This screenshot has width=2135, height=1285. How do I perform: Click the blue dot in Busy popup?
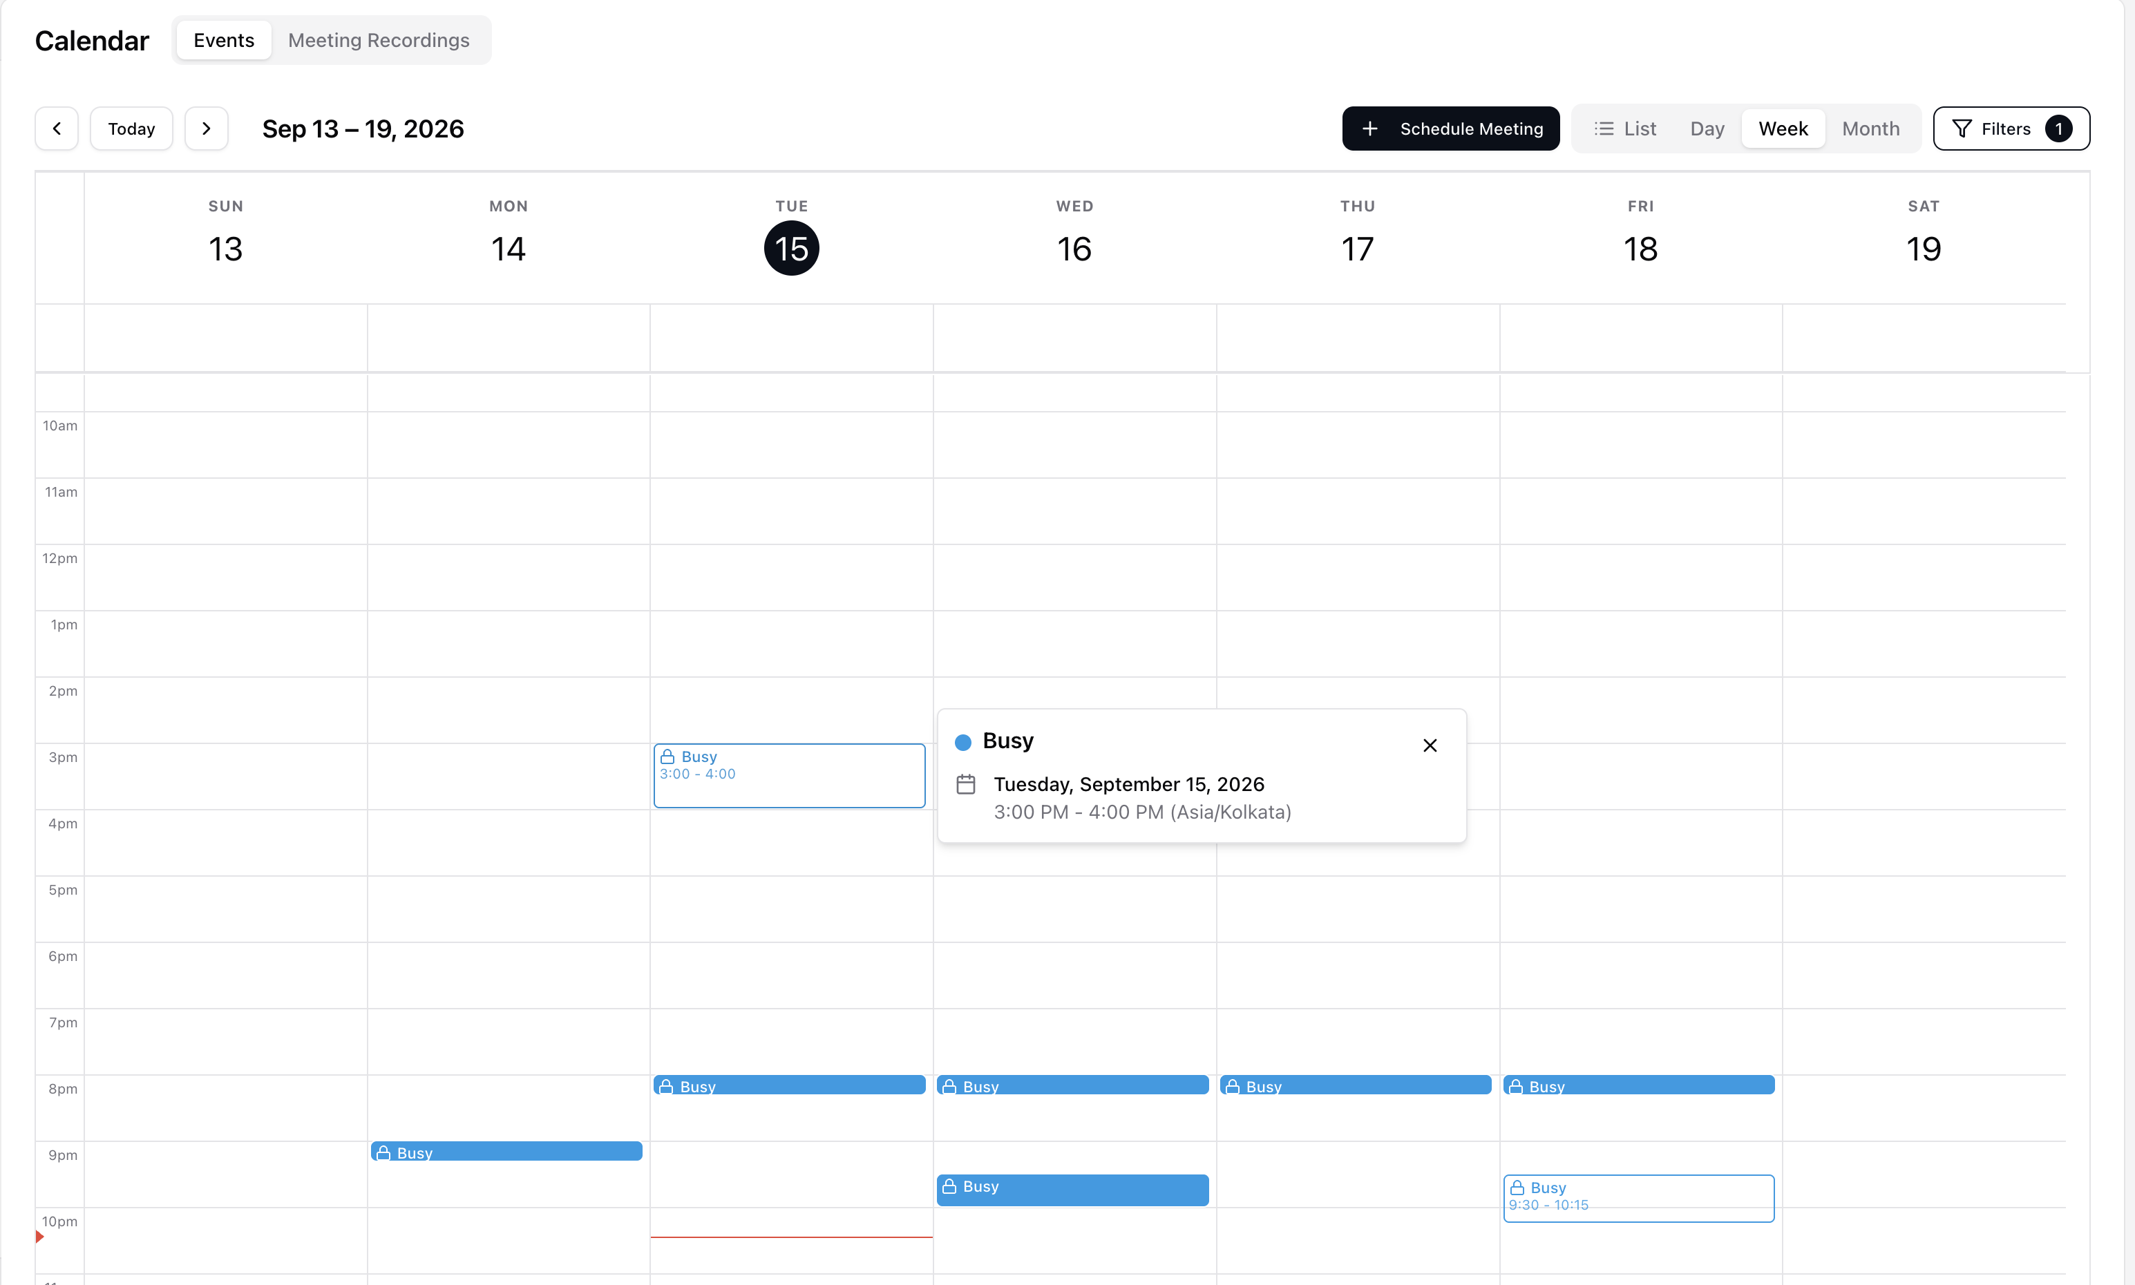[x=962, y=742]
